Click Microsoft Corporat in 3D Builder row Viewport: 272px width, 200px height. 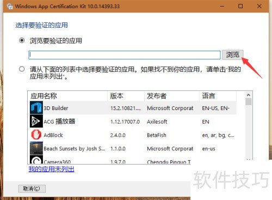click(x=170, y=108)
